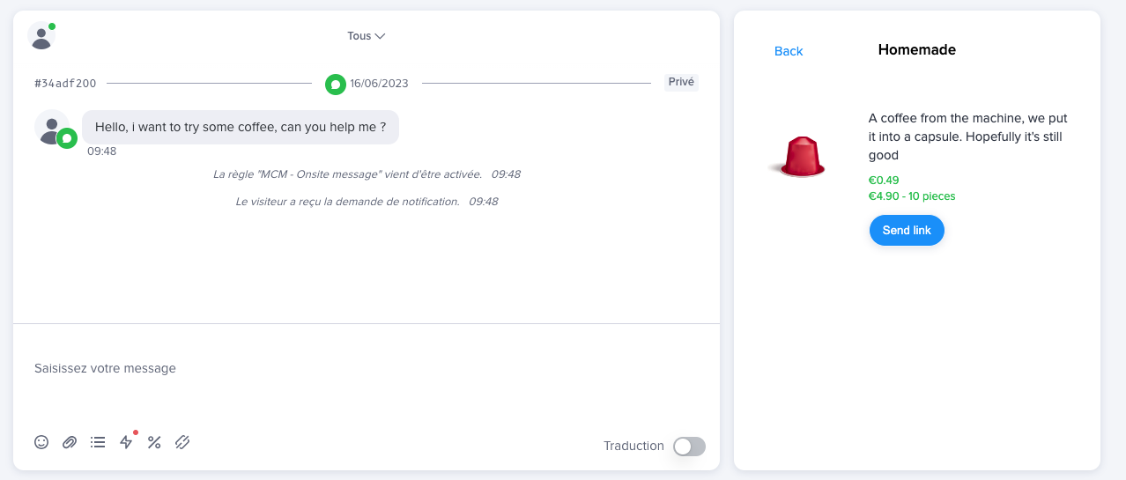Click the Homemade product title
The height and width of the screenshot is (480, 1126).
click(x=916, y=50)
